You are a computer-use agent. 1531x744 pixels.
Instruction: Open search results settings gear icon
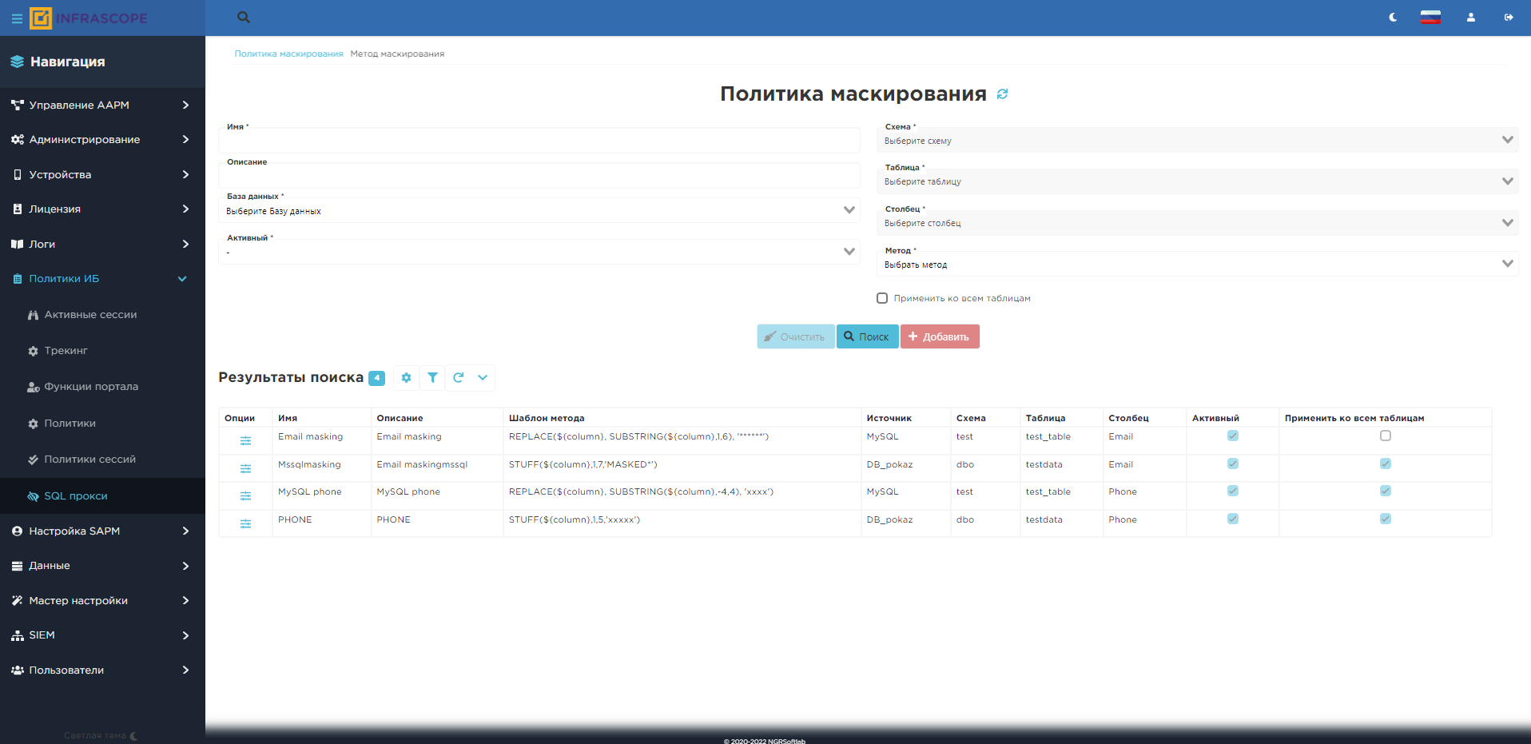pos(406,377)
